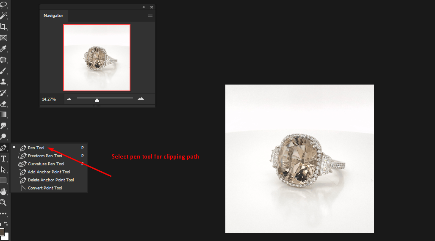Select the Hand tool

4,192
